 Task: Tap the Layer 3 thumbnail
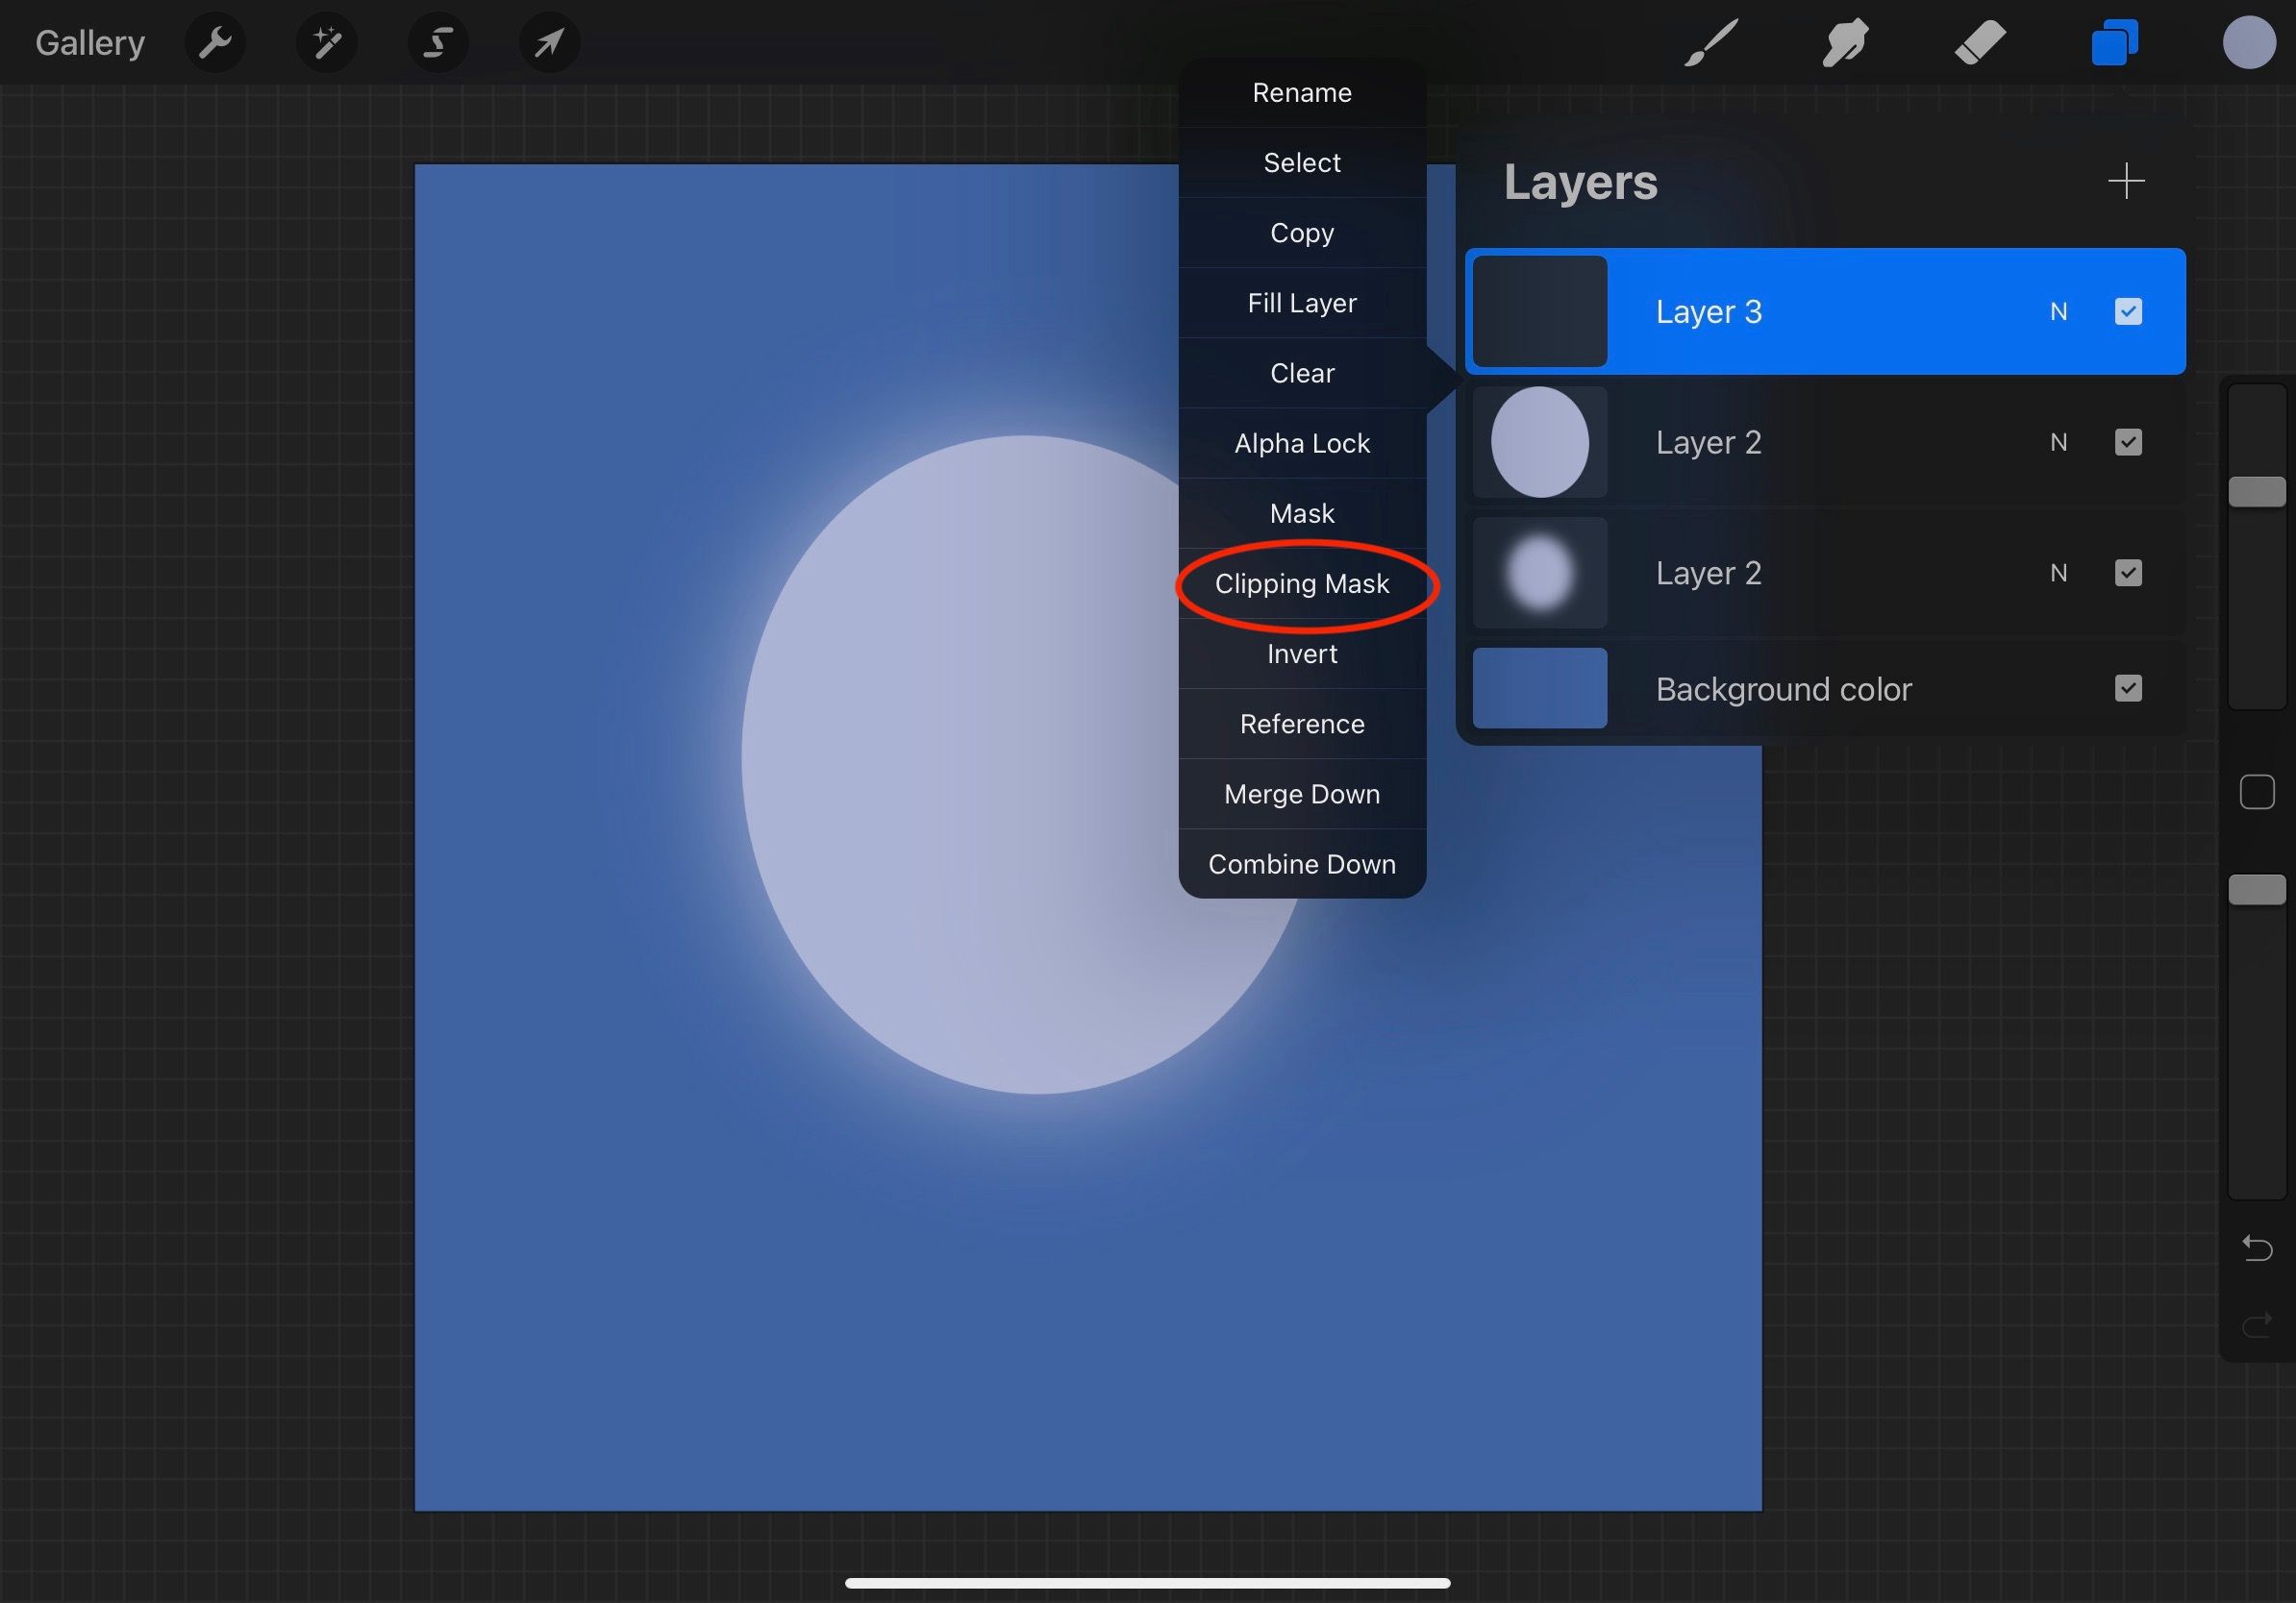coord(1537,310)
